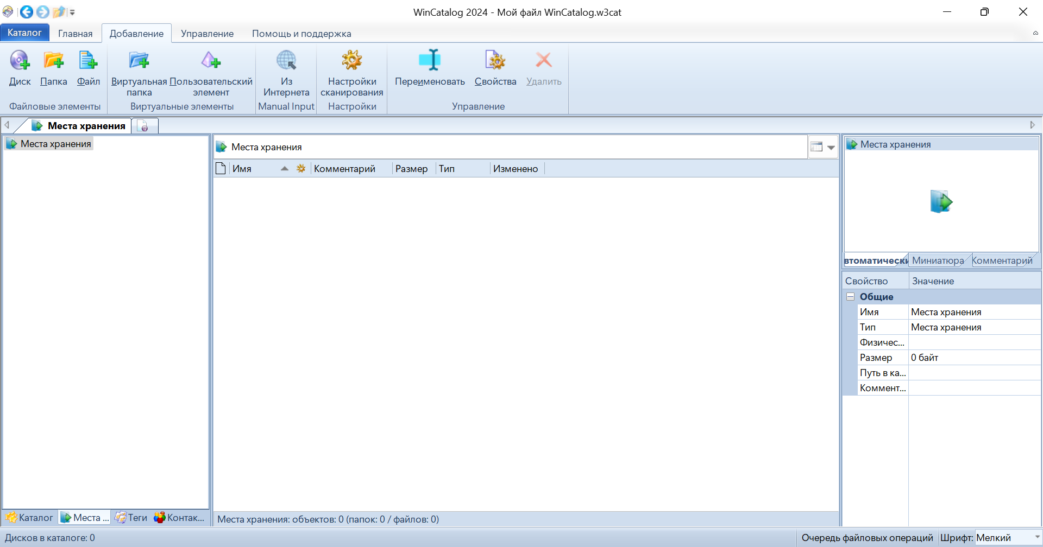1043x547 pixels.
Task: Click the Физичес... property row
Action: [949, 342]
